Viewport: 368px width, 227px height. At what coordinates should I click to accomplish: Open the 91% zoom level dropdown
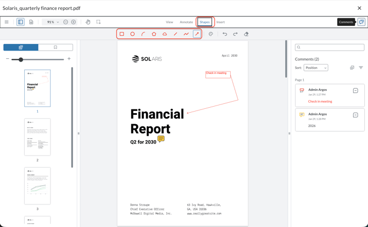coord(53,22)
